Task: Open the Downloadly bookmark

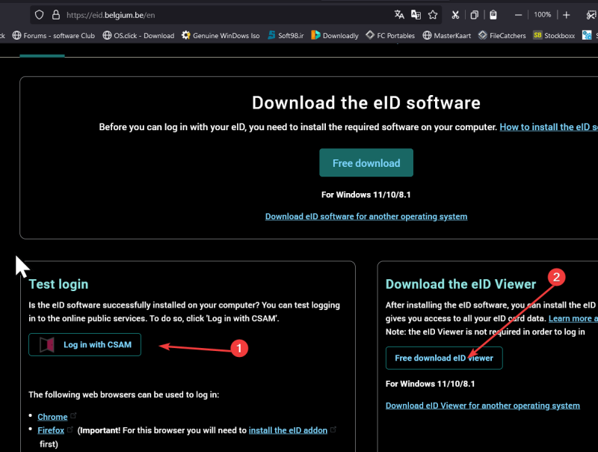Action: pos(335,35)
